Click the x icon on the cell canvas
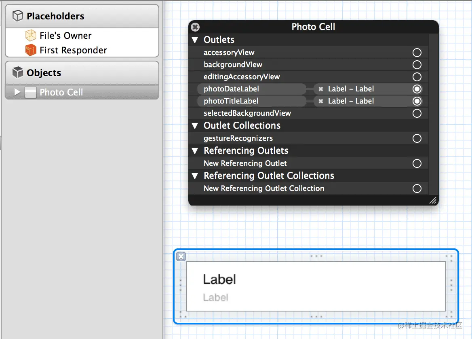 pos(181,257)
